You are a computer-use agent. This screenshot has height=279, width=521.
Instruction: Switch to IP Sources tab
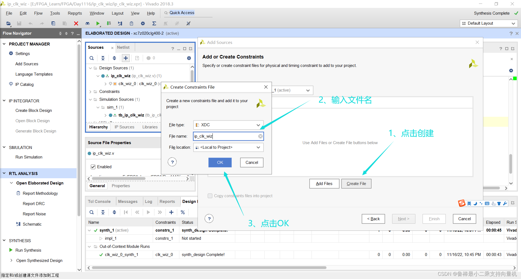coord(124,127)
